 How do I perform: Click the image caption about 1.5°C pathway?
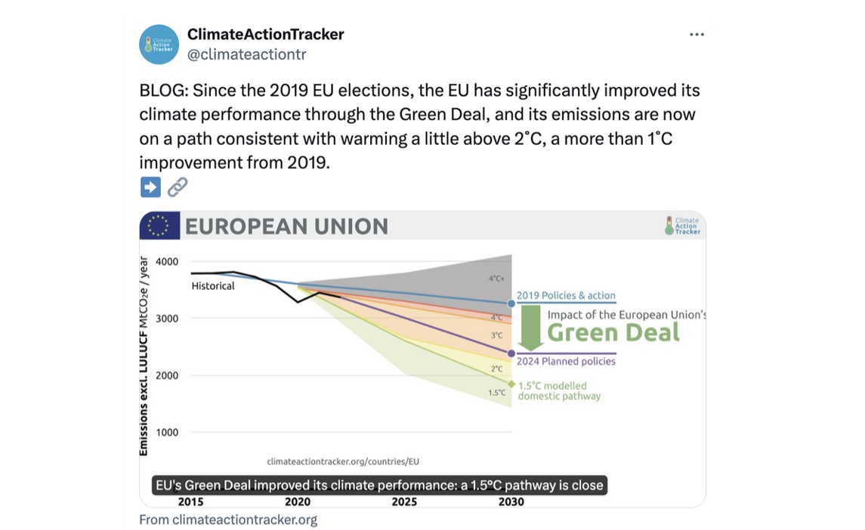379,485
